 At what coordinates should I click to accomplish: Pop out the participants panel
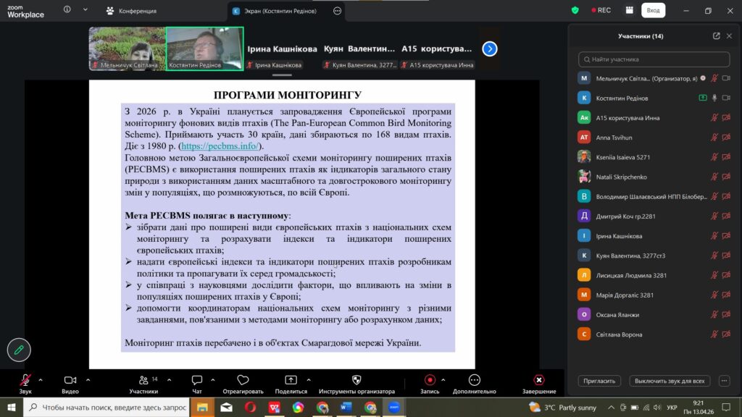[717, 35]
